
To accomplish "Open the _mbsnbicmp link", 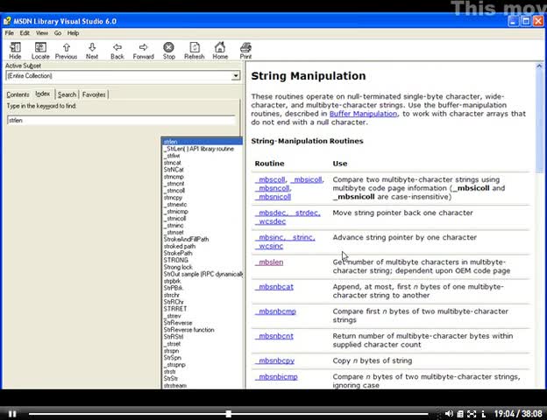I will coord(276,377).
